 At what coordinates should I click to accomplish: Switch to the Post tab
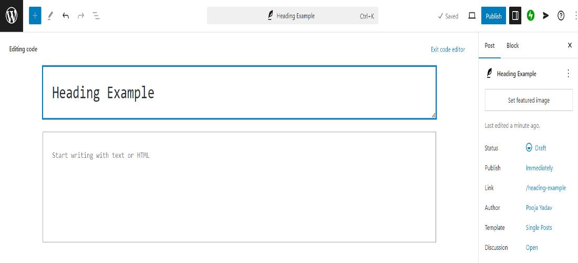pyautogui.click(x=490, y=45)
